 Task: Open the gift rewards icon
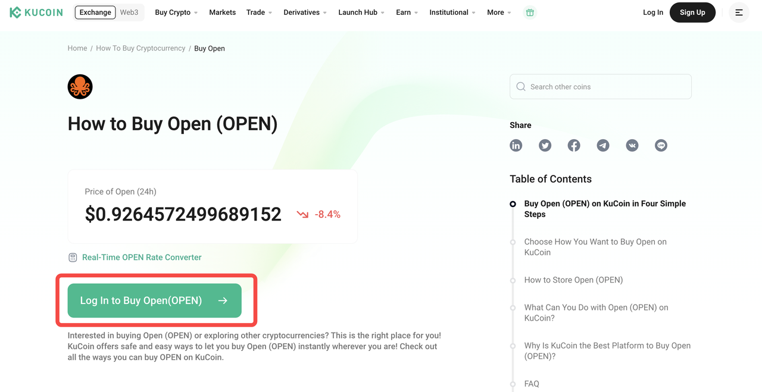pyautogui.click(x=530, y=12)
